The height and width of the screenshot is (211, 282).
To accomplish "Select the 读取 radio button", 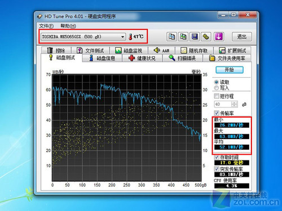I will pos(217,82).
